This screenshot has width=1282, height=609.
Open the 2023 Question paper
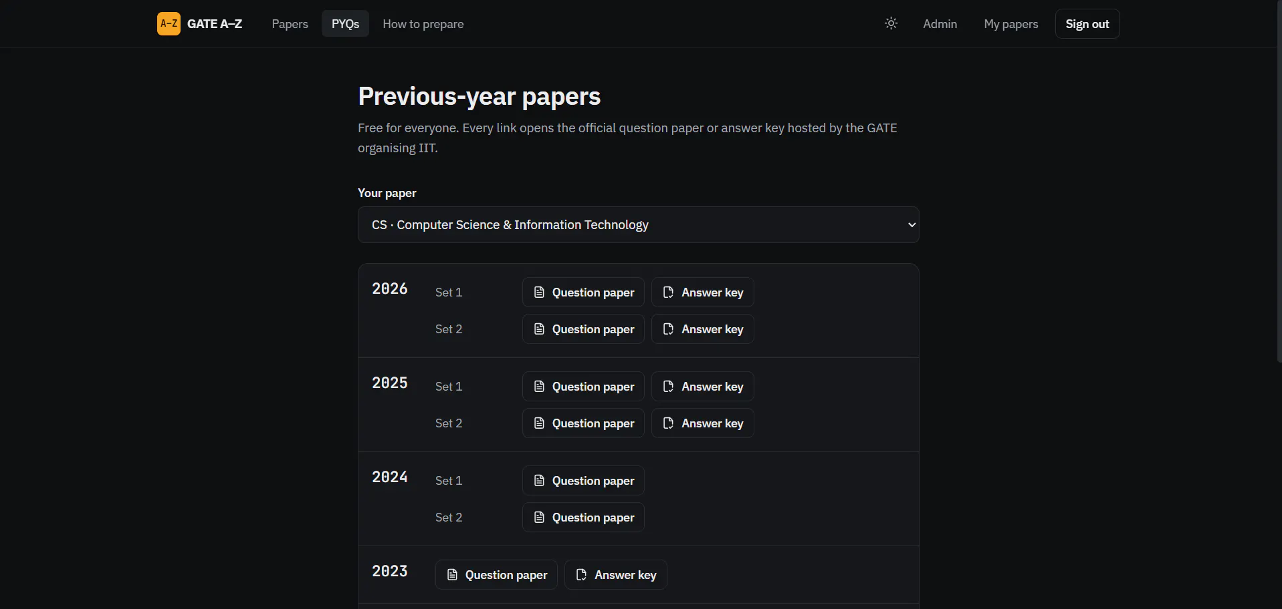tap(496, 575)
